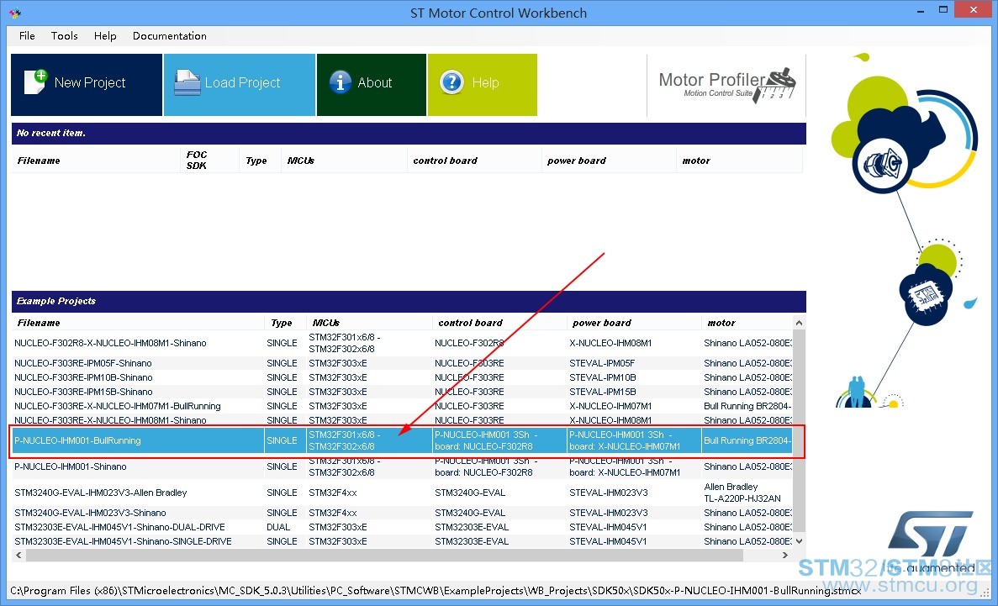The image size is (998, 606).
Task: Click the About button label
Action: pyautogui.click(x=375, y=82)
